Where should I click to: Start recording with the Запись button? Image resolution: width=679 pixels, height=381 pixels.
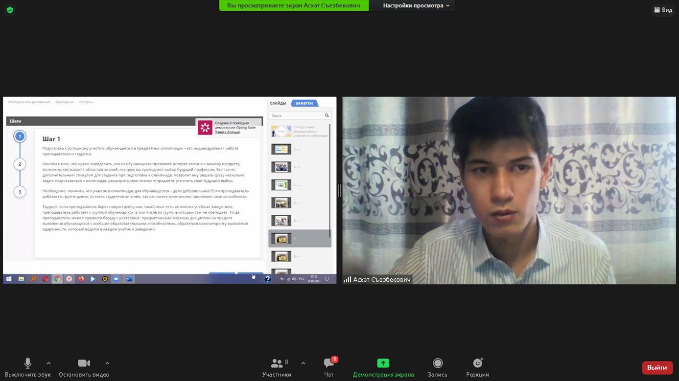coord(437,367)
